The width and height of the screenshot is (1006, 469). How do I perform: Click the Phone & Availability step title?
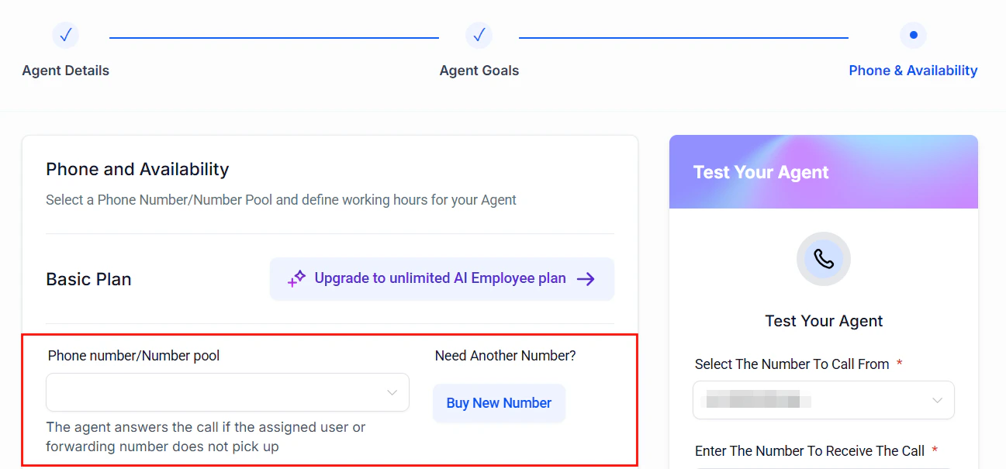point(913,70)
